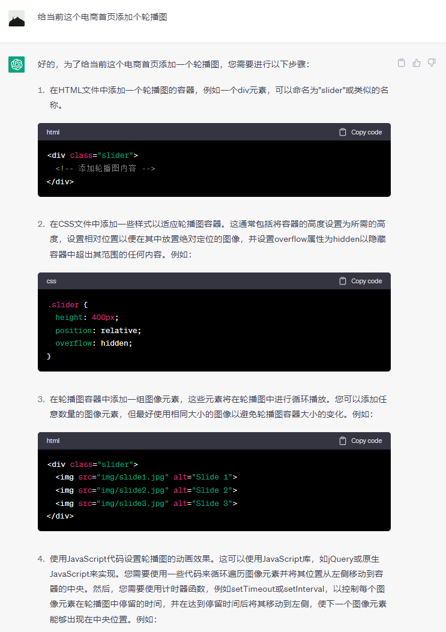Copy code from the first html block
Viewport: 446px width, 632px height.
pos(360,132)
